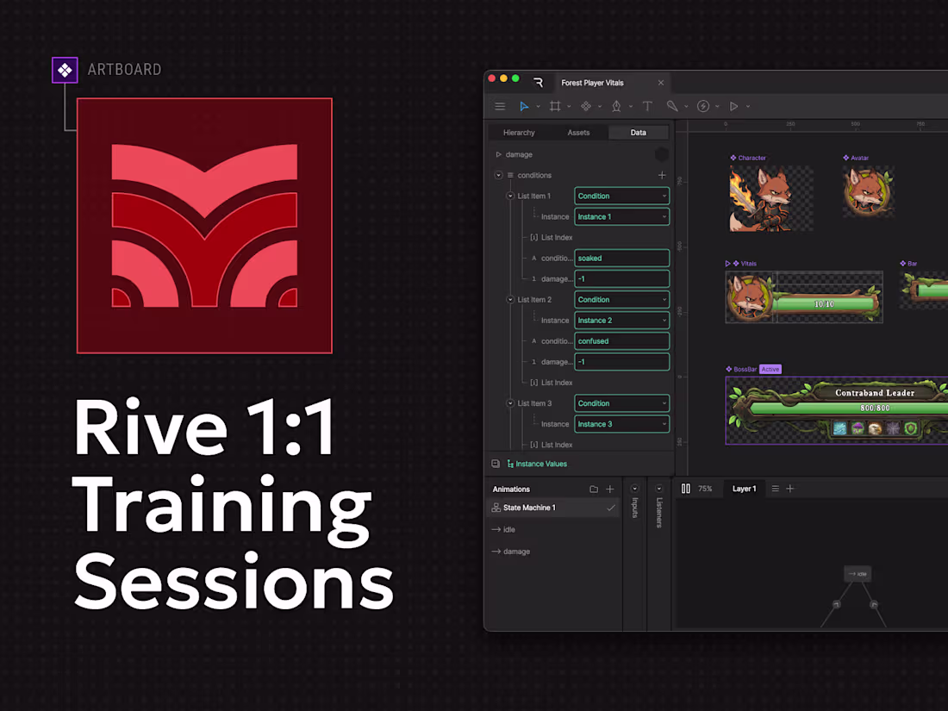The height and width of the screenshot is (711, 948).
Task: Click the play triangle icon in the toolbar
Action: pyautogui.click(x=734, y=106)
